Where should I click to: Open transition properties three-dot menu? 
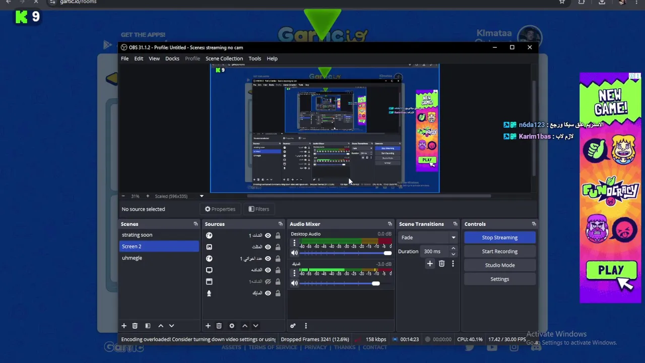453,263
